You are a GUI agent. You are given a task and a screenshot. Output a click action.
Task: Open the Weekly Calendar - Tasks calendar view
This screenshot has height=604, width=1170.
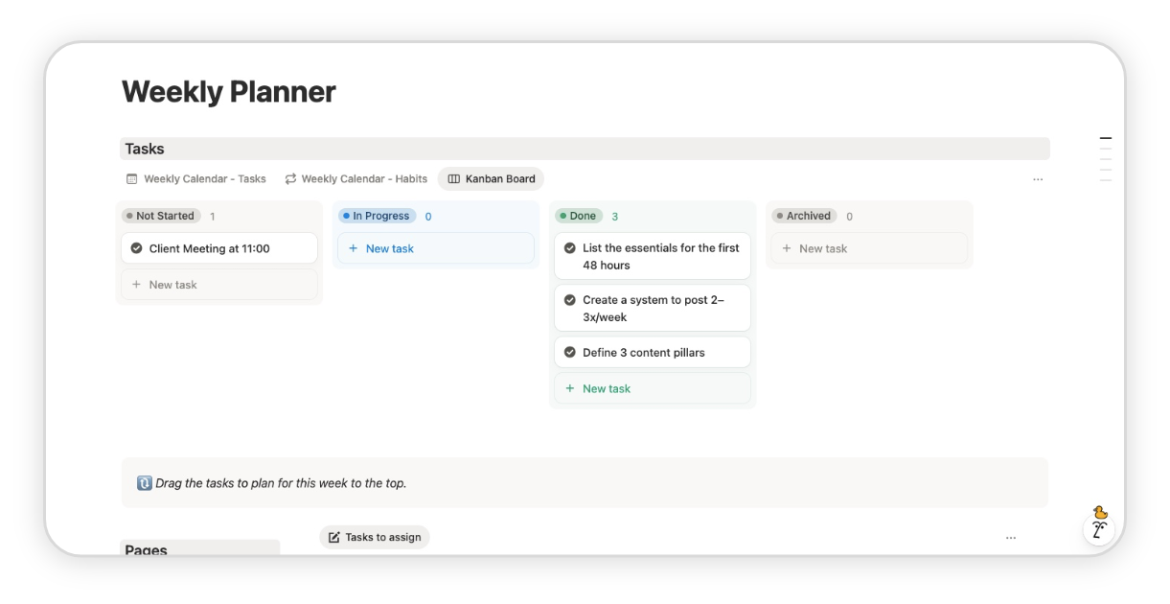195,178
